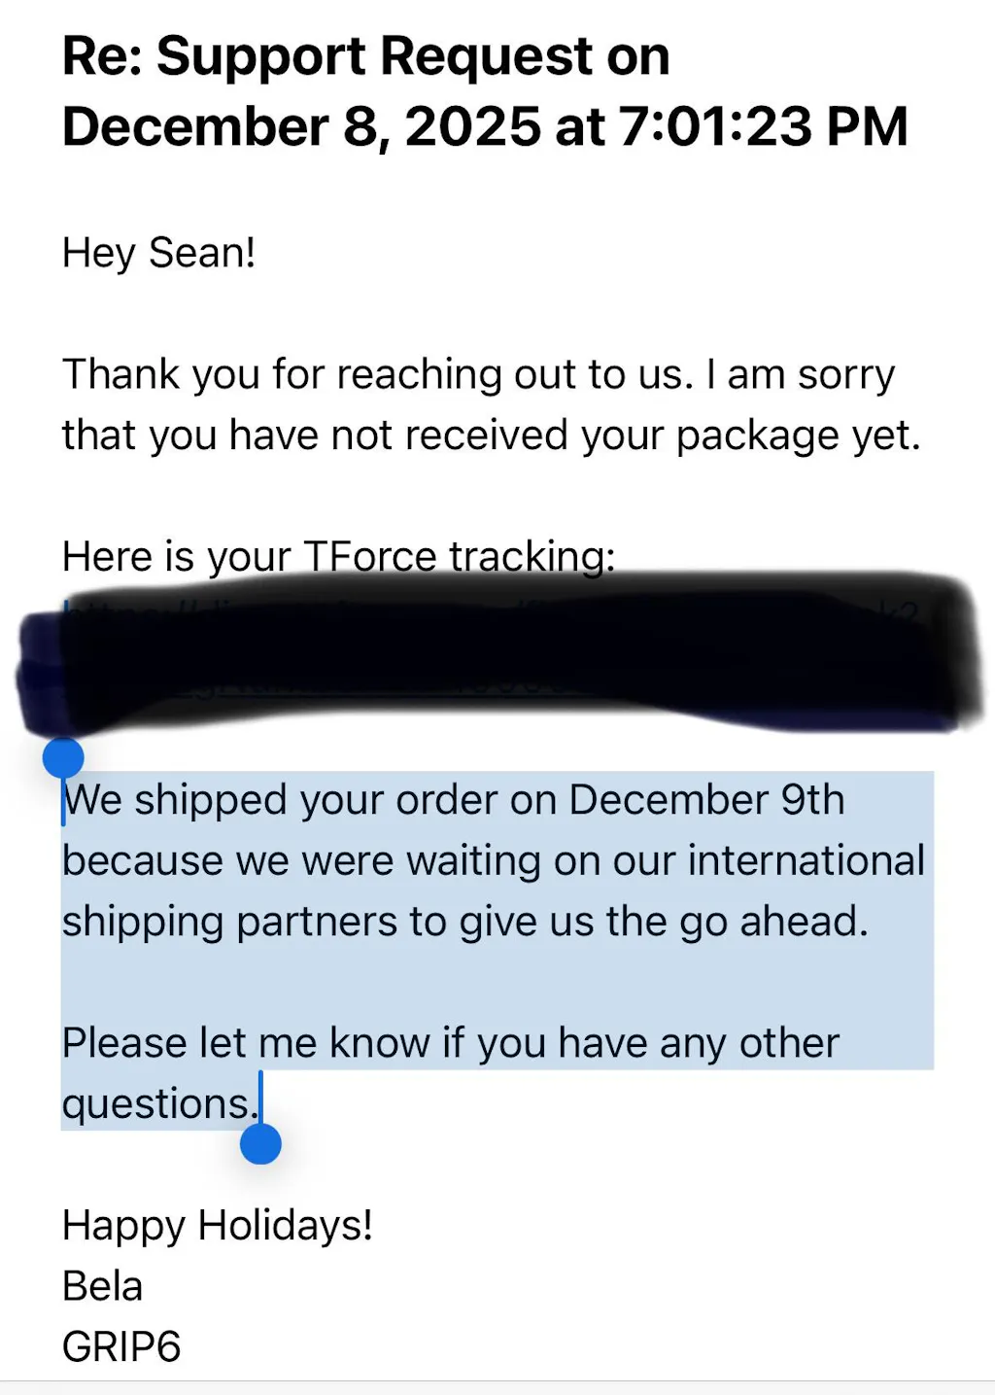This screenshot has height=1395, width=995.
Task: Click the "Hey Sean!" greeting
Action: point(158,253)
